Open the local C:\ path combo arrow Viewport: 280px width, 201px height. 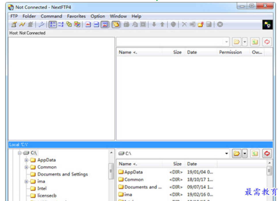point(226,153)
